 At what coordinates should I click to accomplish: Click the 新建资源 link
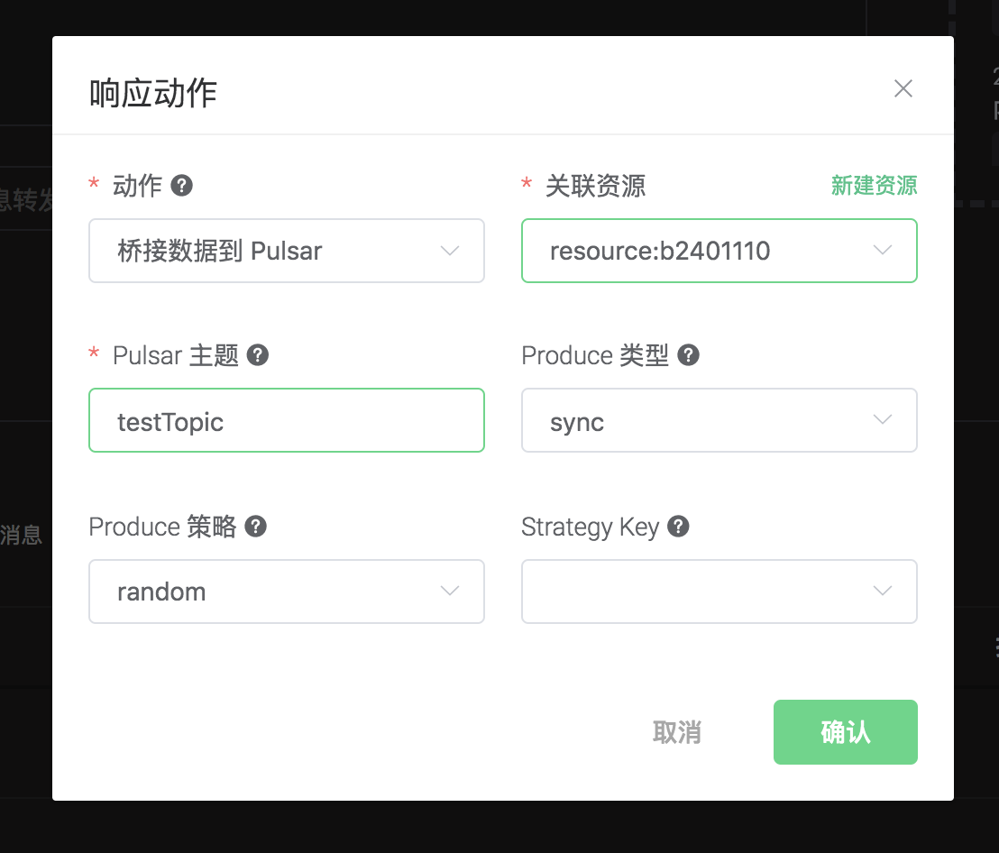(874, 186)
